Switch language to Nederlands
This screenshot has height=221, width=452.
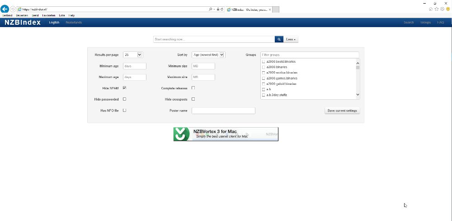click(74, 22)
